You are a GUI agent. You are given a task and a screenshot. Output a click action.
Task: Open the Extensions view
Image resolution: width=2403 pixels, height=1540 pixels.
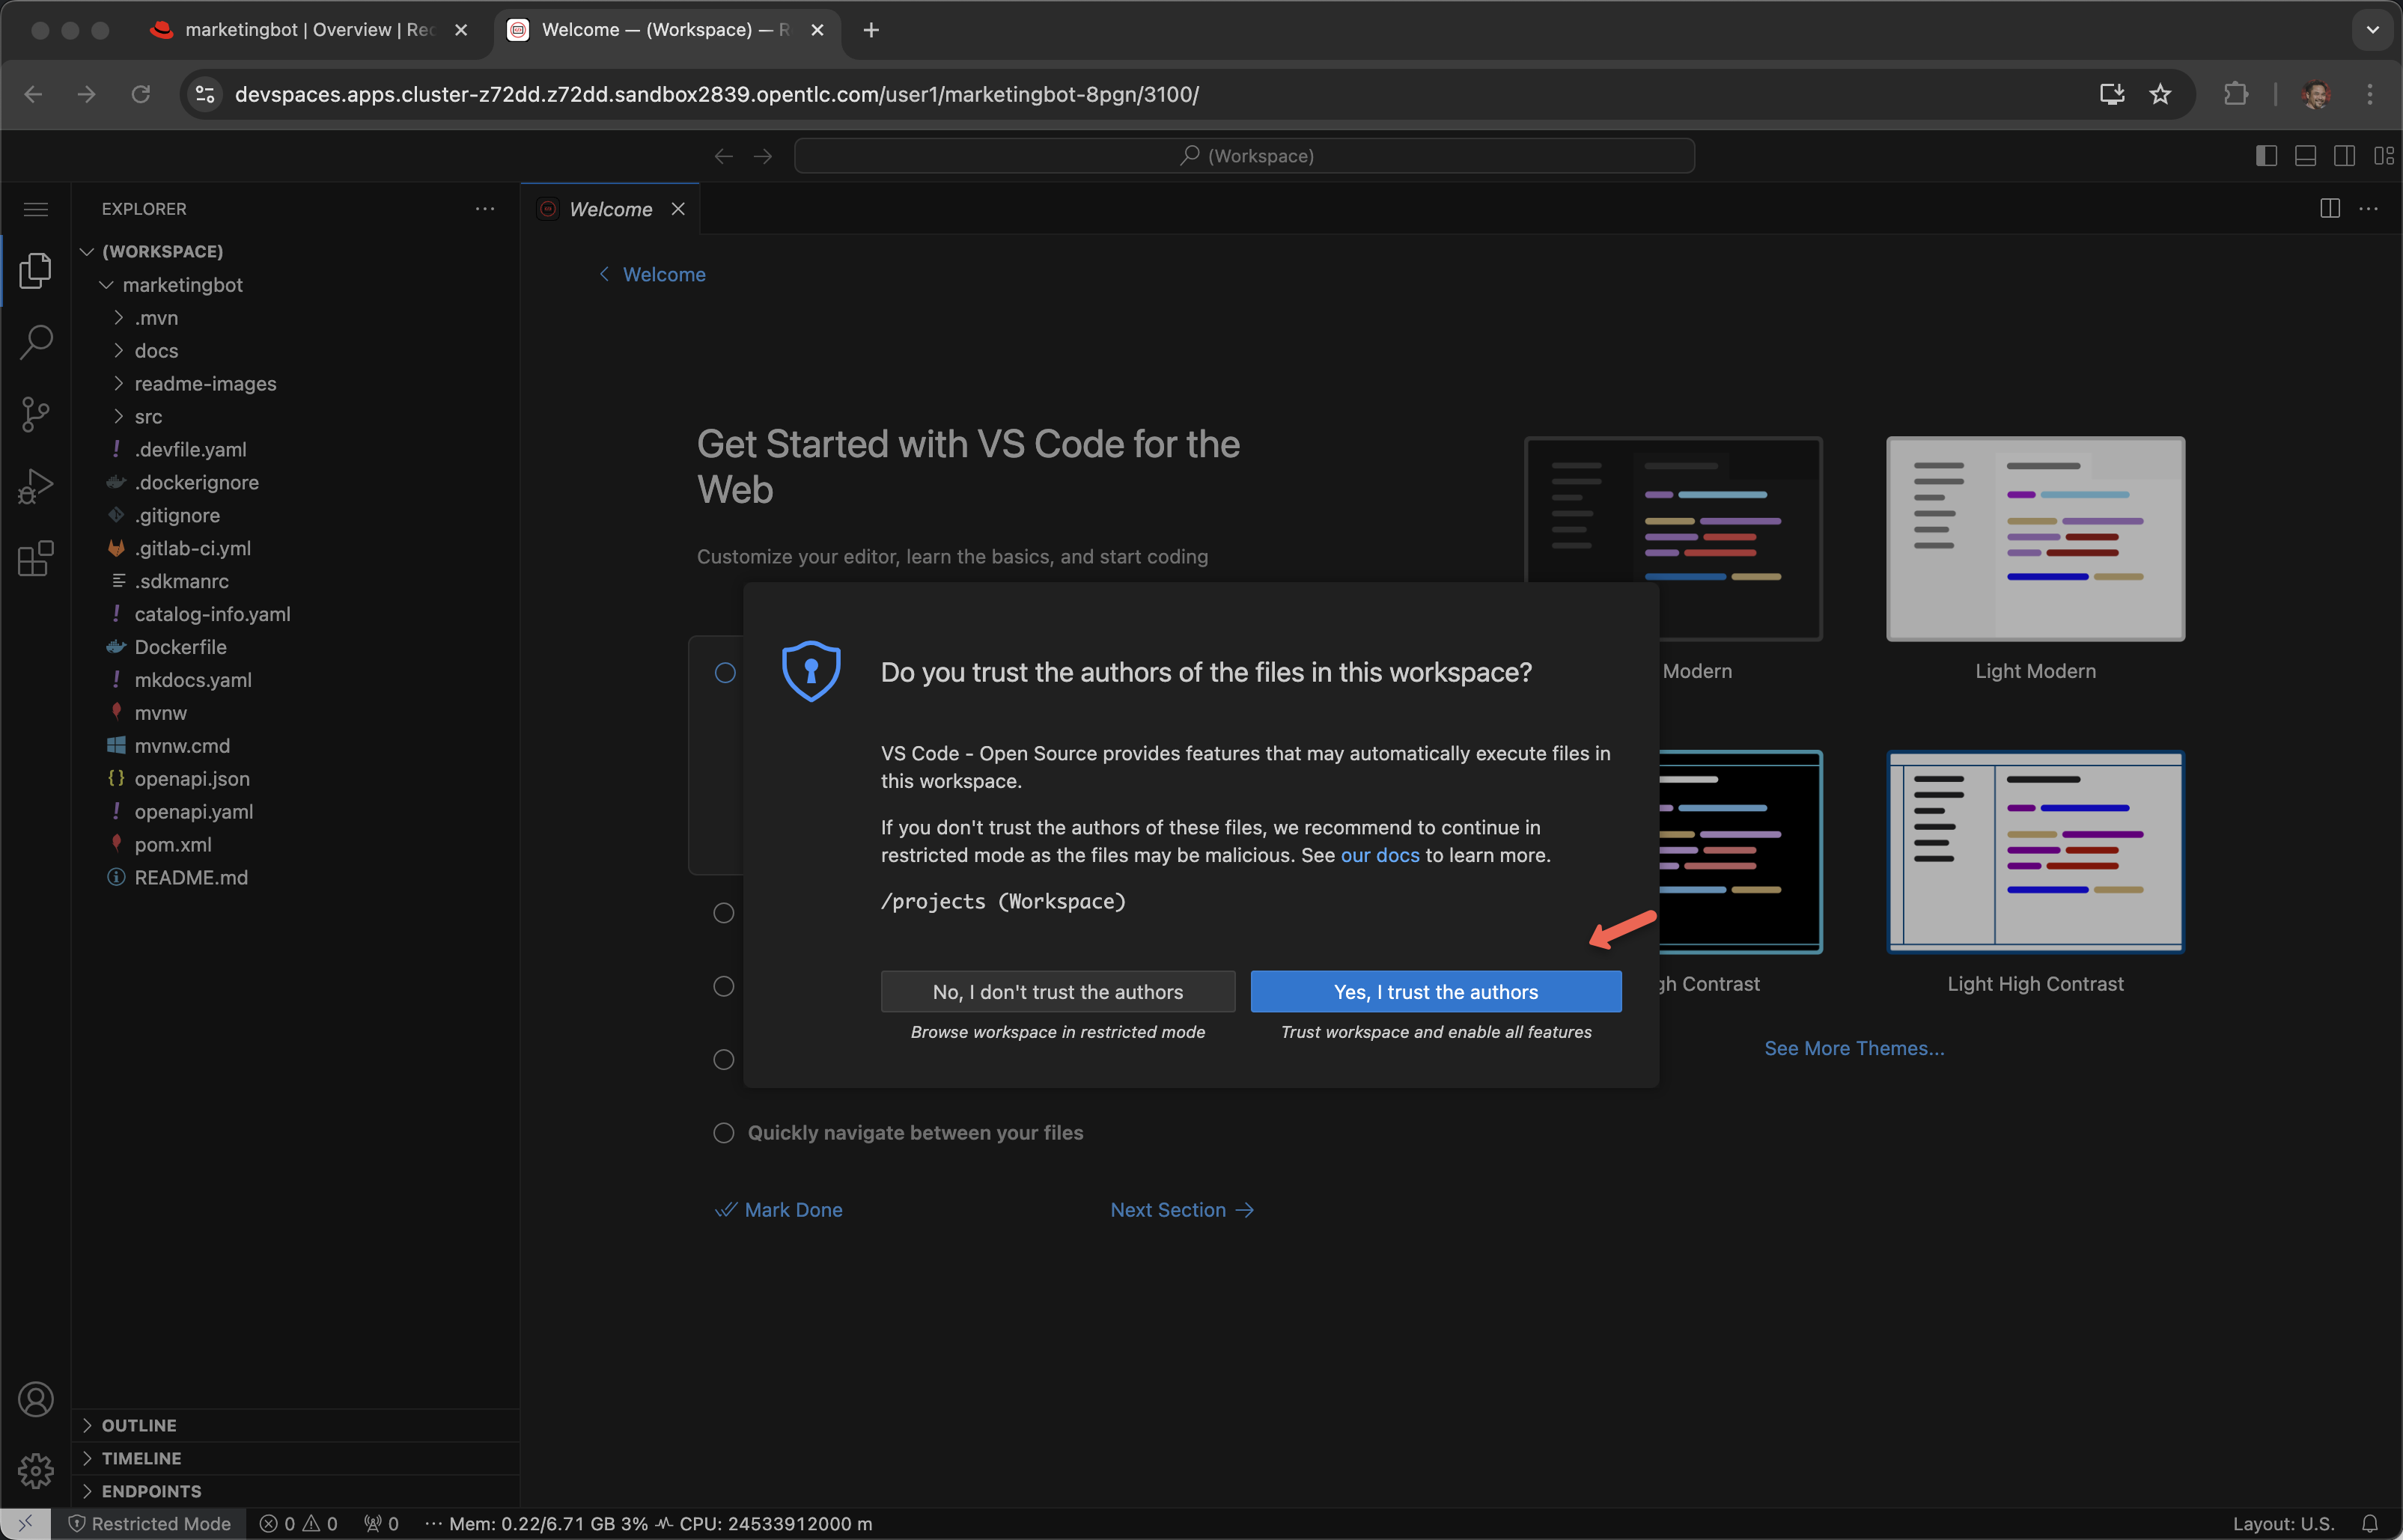[36, 558]
